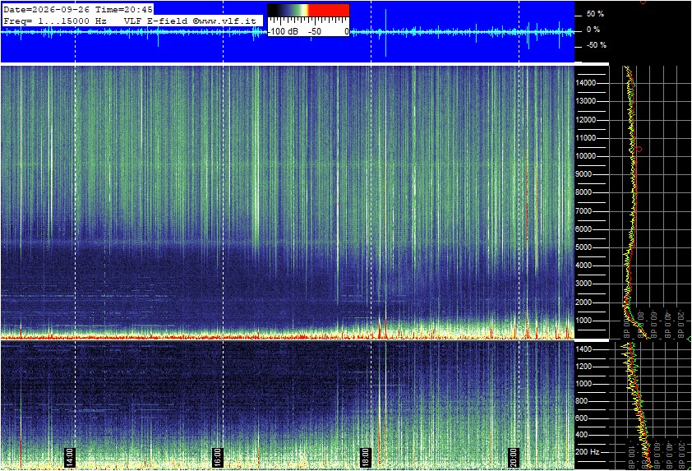The width and height of the screenshot is (692, 471).
Task: Click the red circle marker near 10000
Action: pos(639,150)
